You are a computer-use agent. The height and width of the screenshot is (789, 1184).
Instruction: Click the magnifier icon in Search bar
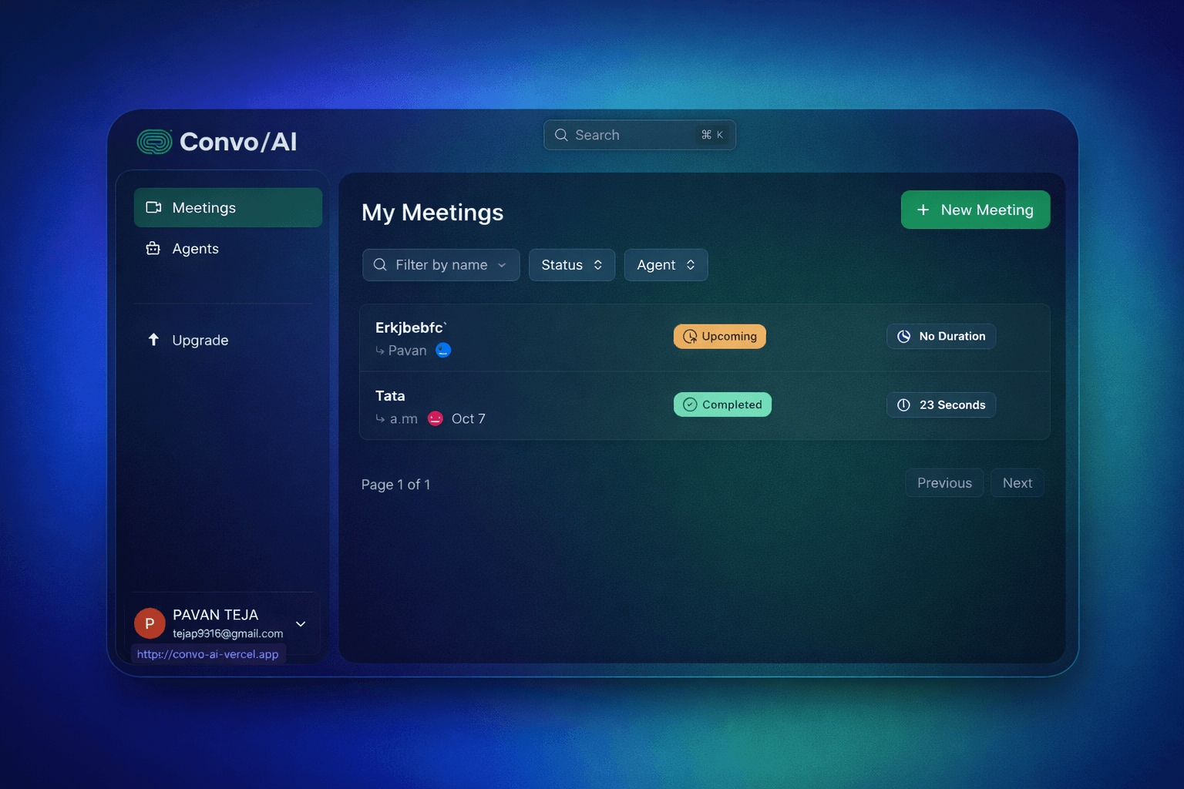pyautogui.click(x=561, y=135)
